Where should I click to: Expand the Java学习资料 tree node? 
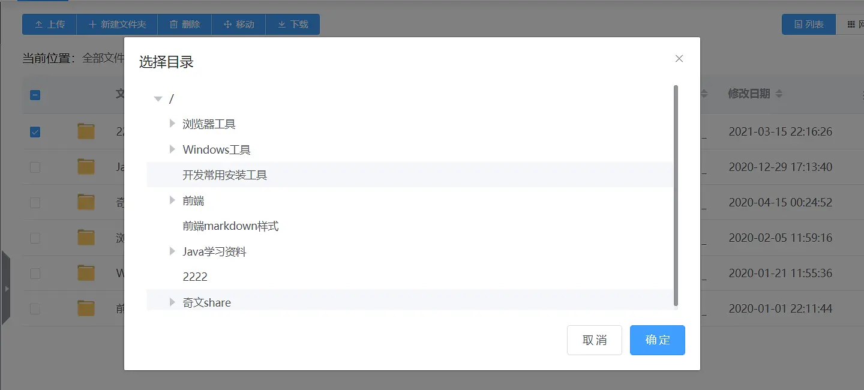pos(172,251)
